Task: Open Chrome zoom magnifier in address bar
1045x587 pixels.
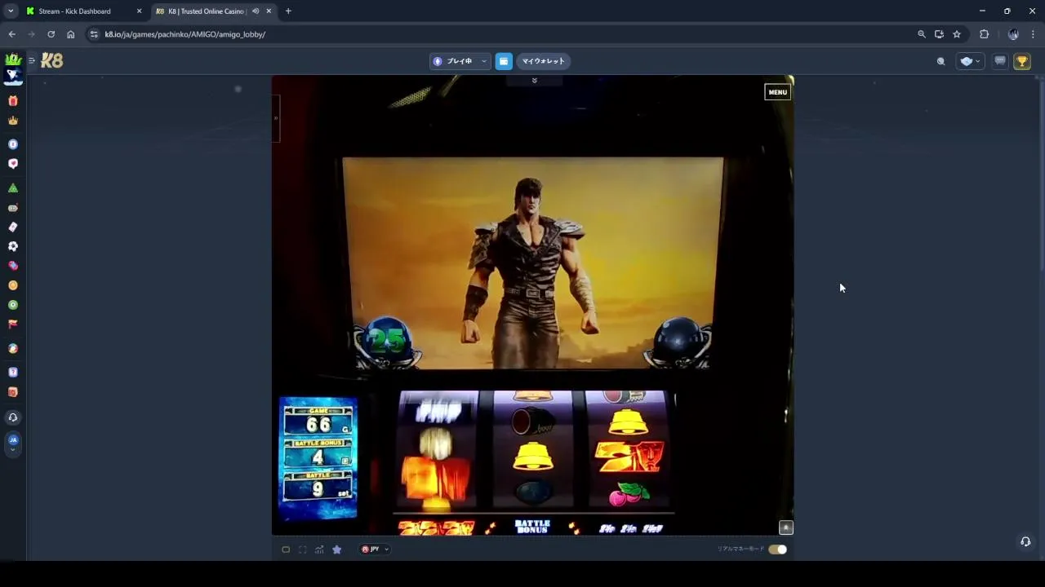Action: 922,34
